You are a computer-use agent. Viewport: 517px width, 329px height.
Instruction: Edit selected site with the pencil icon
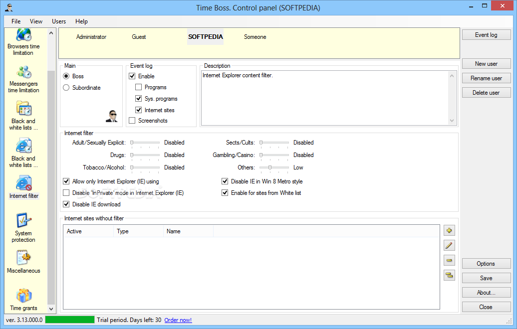tap(449, 245)
